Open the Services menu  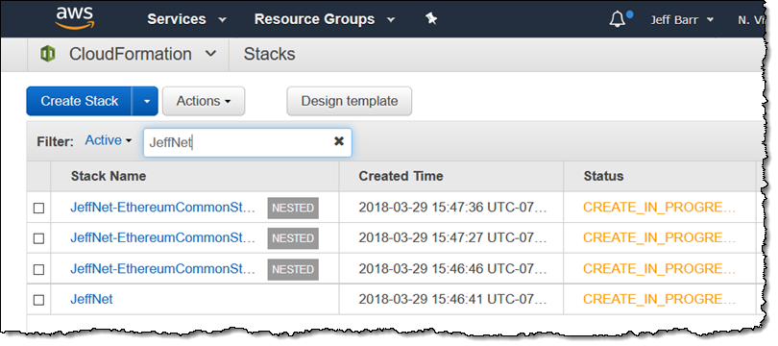(186, 19)
